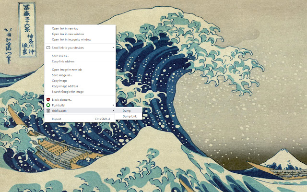
Task: Click the shitfile.com menu entry
Action: [x=80, y=111]
